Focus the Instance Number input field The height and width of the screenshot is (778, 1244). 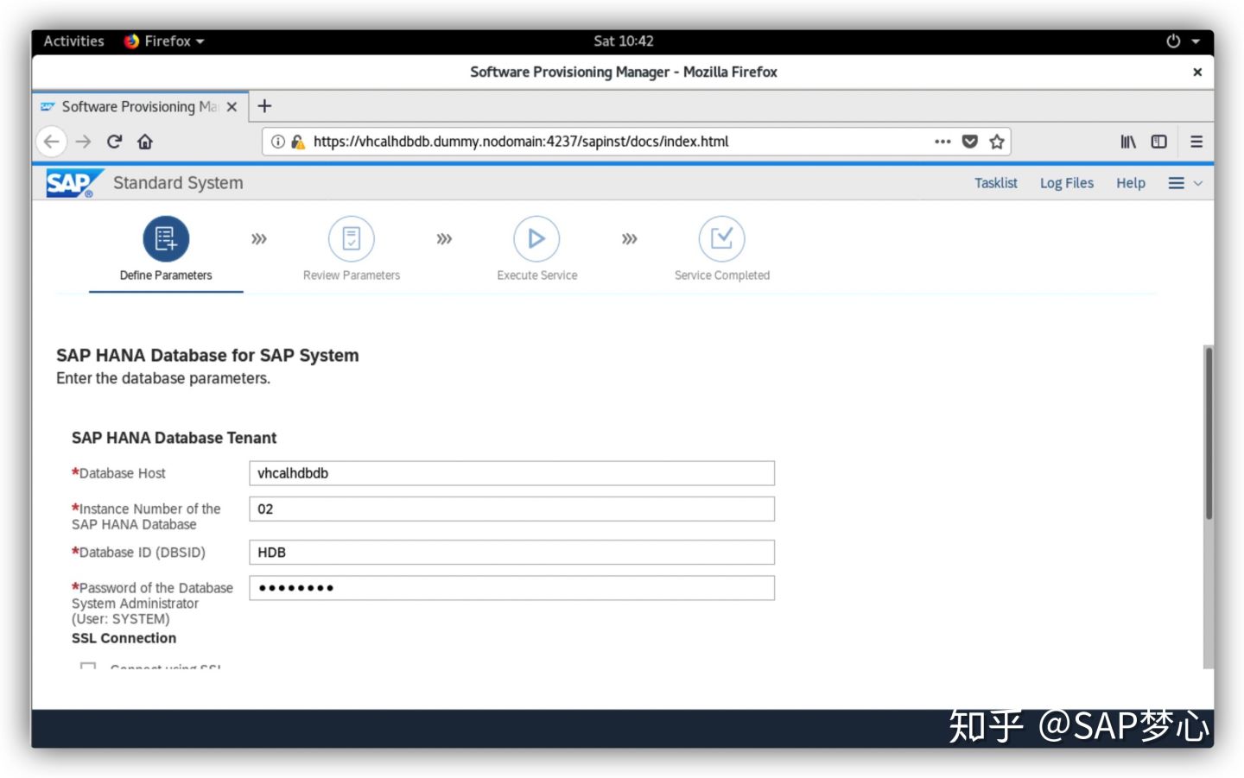point(511,509)
